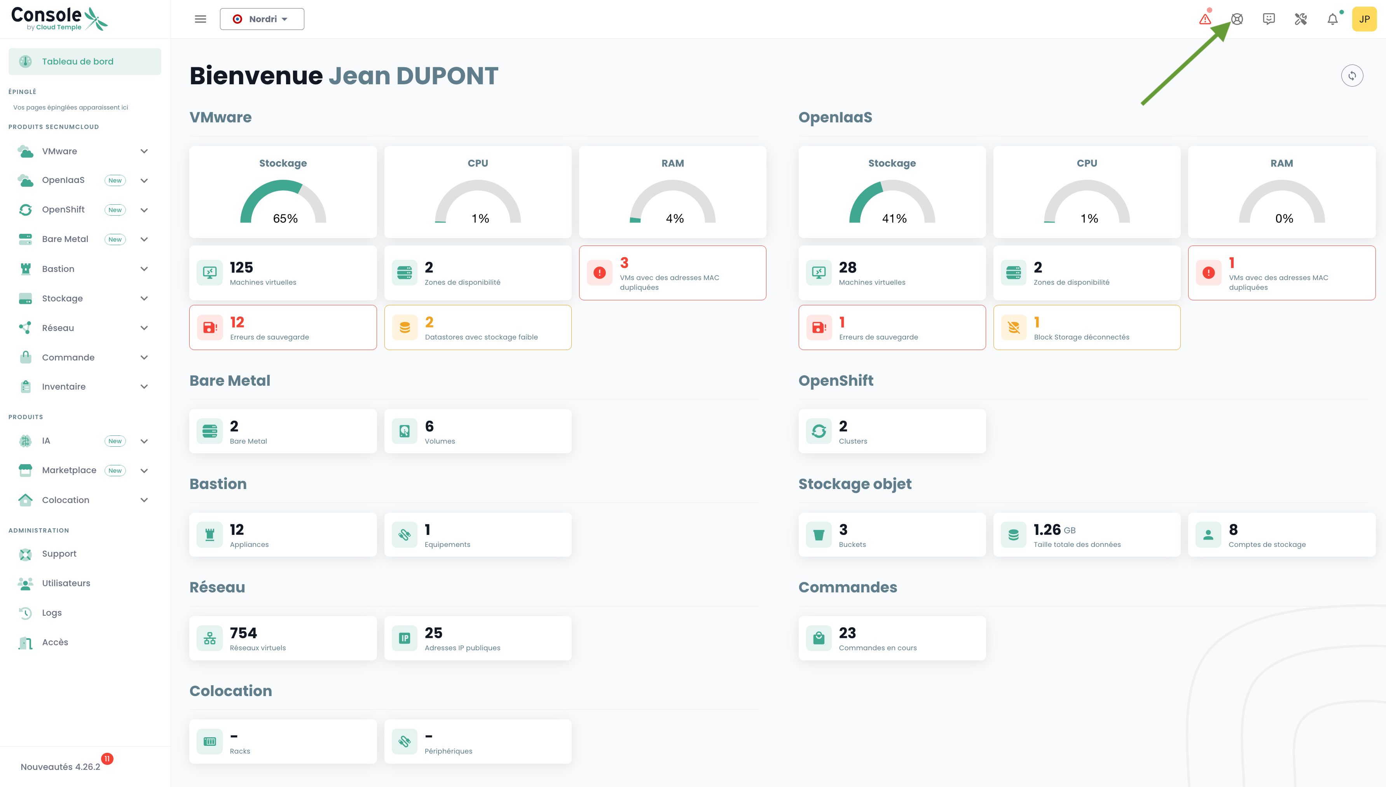This screenshot has width=1386, height=787.
Task: Open the Utilisateurs admin page
Action: click(x=66, y=583)
